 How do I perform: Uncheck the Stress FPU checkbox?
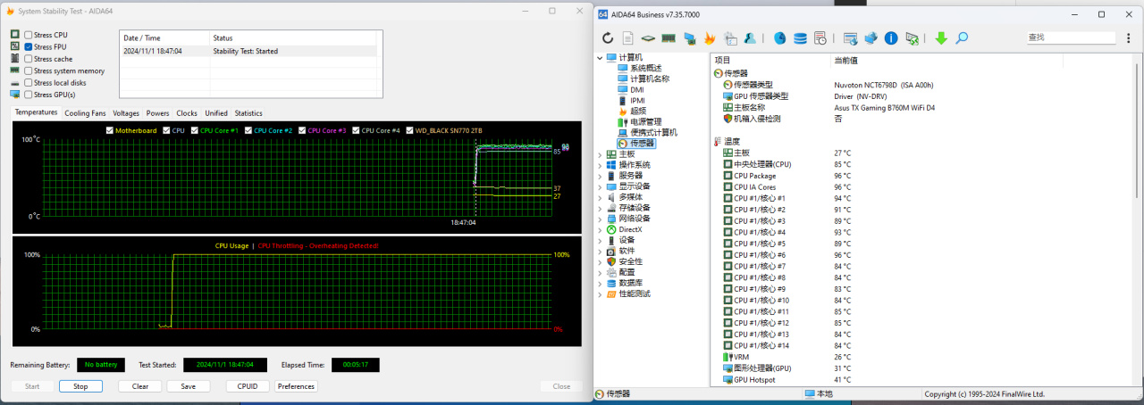pos(29,46)
